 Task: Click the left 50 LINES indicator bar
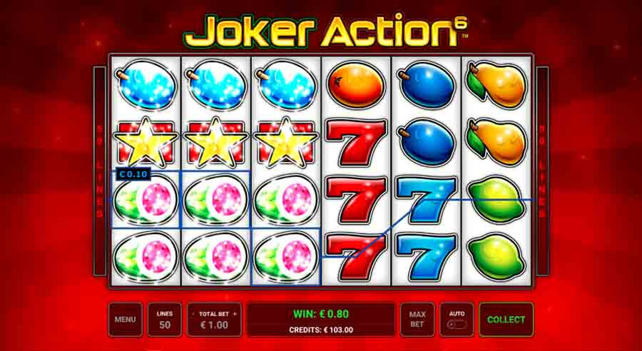coord(99,171)
